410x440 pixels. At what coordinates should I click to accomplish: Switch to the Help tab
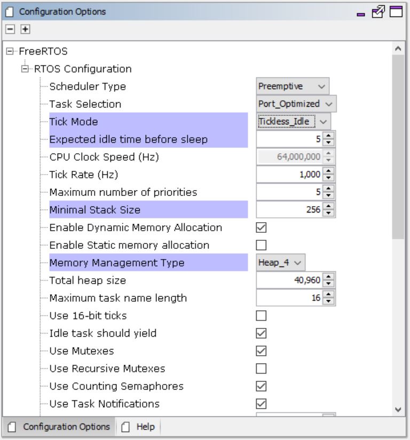(x=138, y=427)
